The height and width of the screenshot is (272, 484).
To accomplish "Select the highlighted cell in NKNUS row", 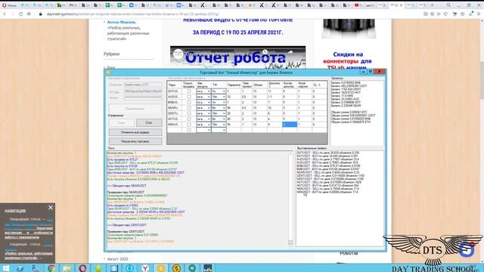I will point(290,124).
